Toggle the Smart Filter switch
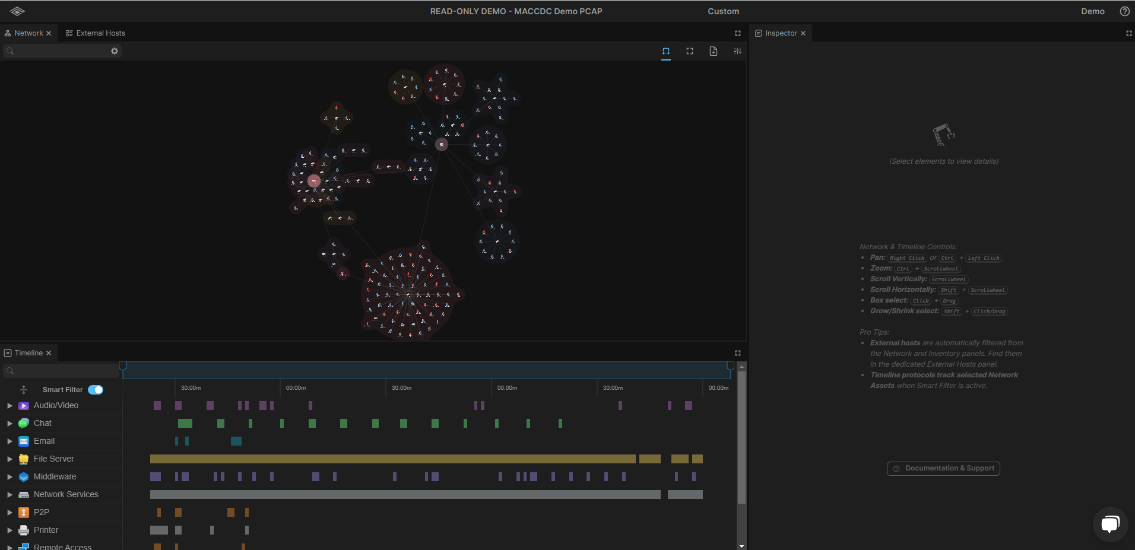This screenshot has width=1135, height=550. [x=96, y=390]
